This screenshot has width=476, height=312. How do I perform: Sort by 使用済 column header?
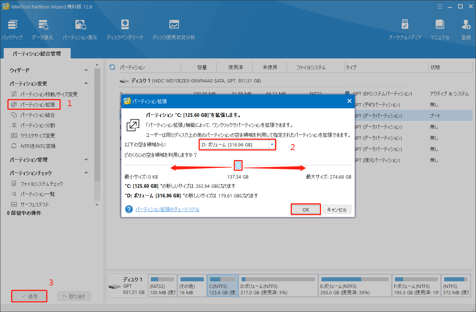click(235, 67)
